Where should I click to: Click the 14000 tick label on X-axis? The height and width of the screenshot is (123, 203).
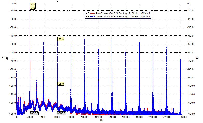coord(112,117)
